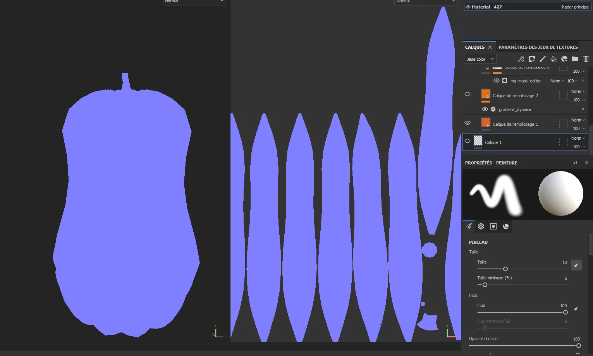This screenshot has height=356, width=593.
Task: Undock the Propriétés - Peinture panel
Action: [575, 163]
